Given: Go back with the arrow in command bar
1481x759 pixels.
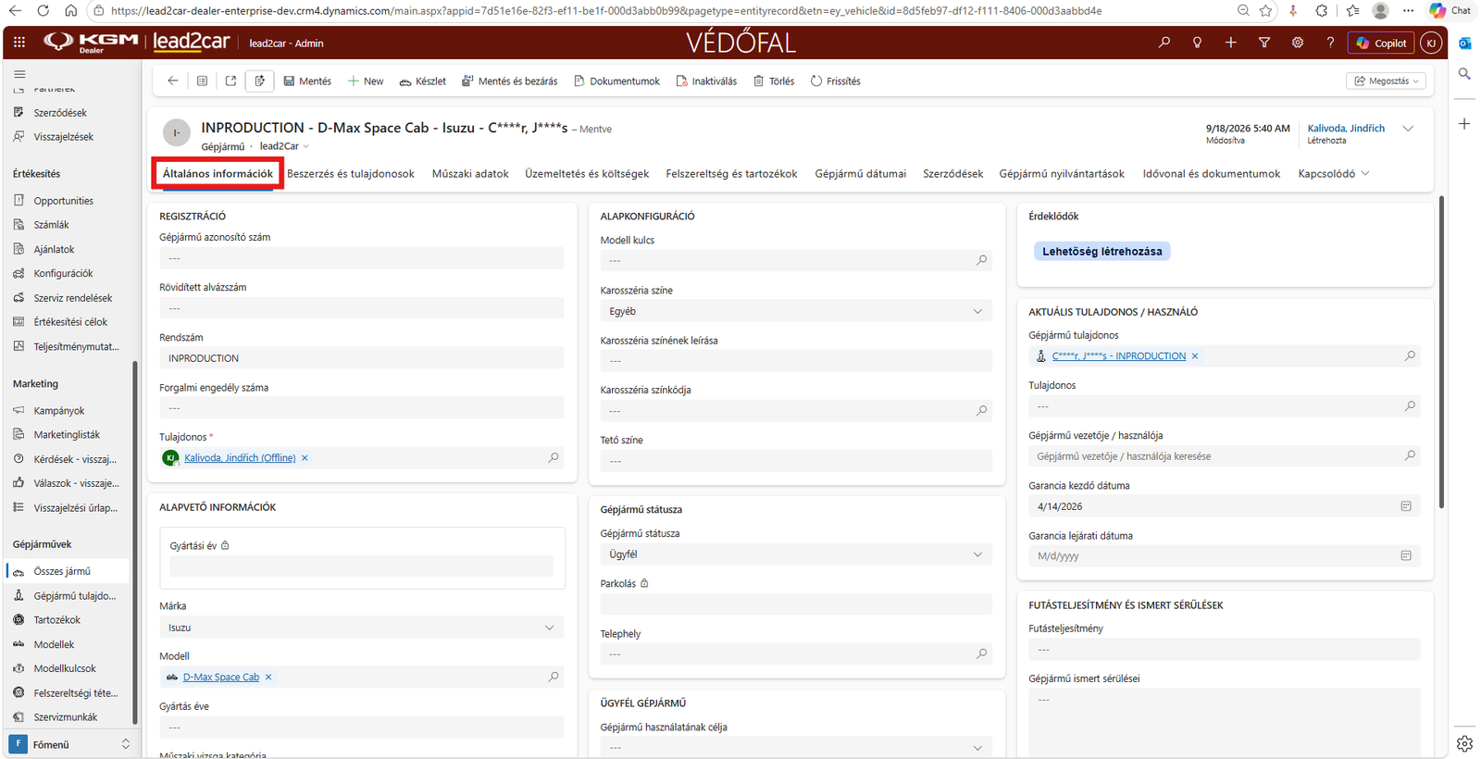Looking at the screenshot, I should tap(173, 81).
